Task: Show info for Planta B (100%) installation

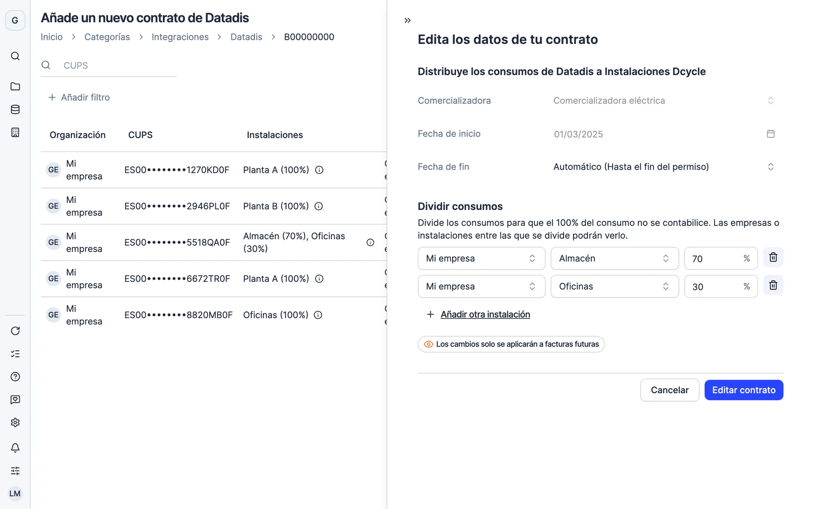Action: pos(319,206)
